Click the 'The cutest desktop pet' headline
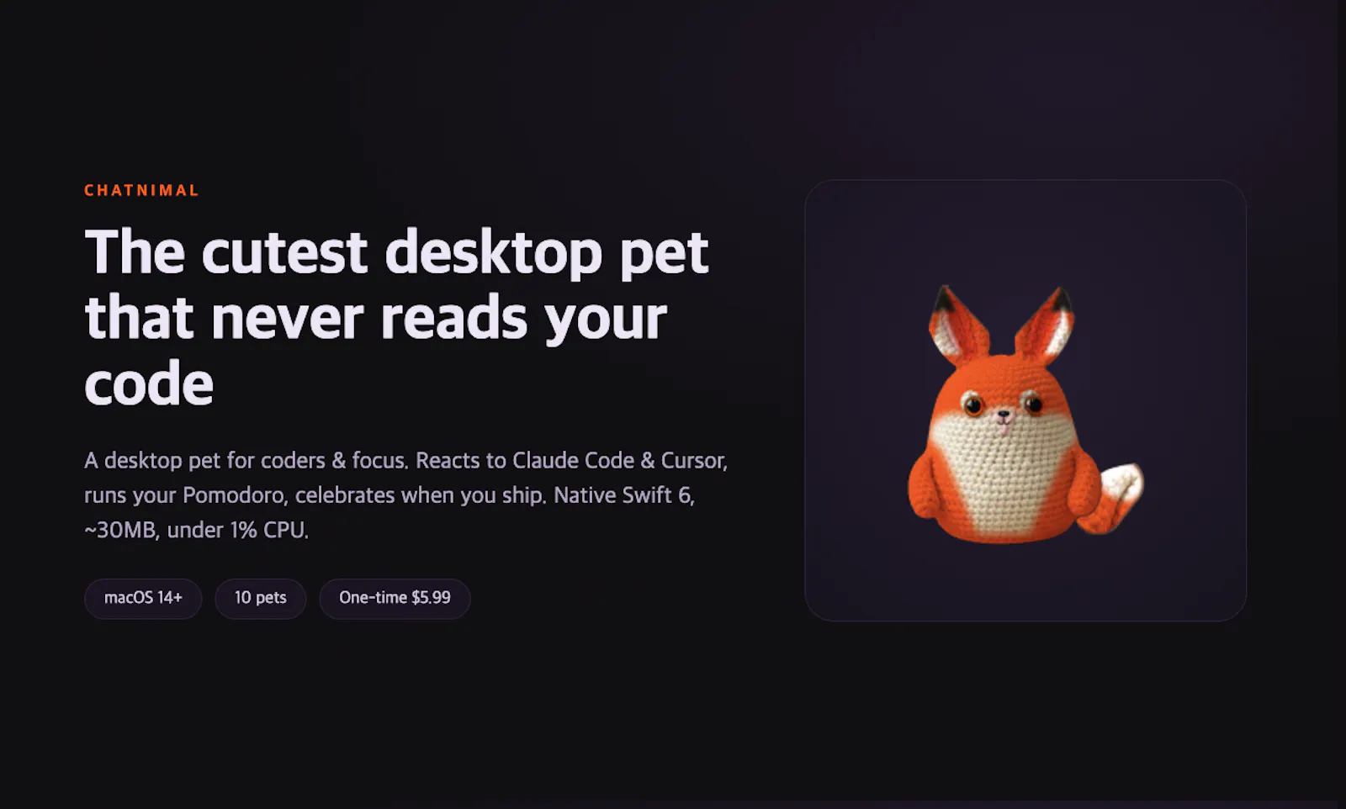The width and height of the screenshot is (1346, 809). click(396, 318)
